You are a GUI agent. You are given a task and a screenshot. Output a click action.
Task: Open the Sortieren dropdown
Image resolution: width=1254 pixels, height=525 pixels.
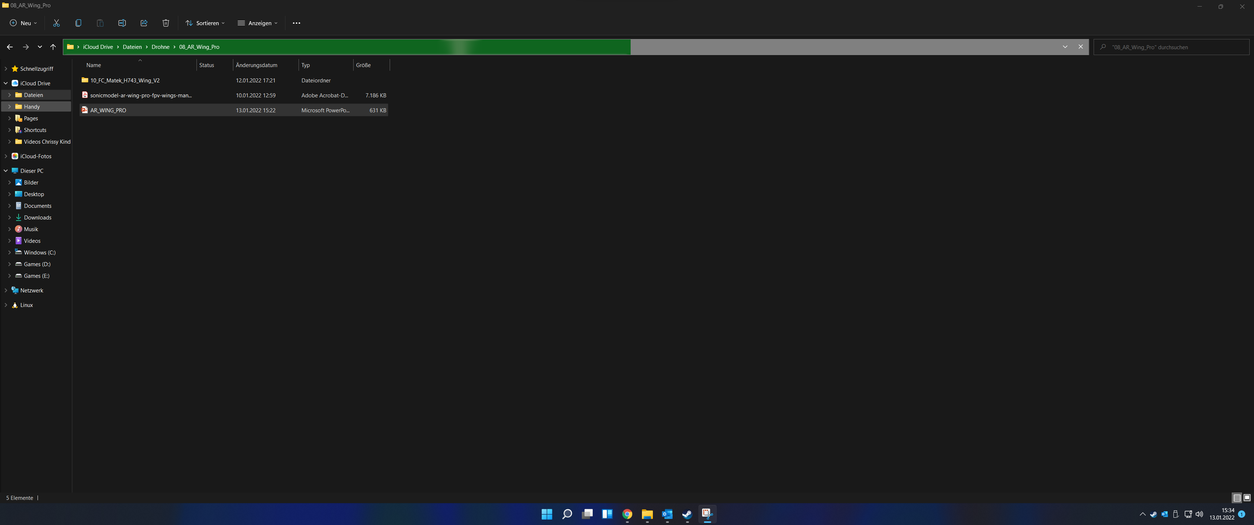click(x=205, y=23)
